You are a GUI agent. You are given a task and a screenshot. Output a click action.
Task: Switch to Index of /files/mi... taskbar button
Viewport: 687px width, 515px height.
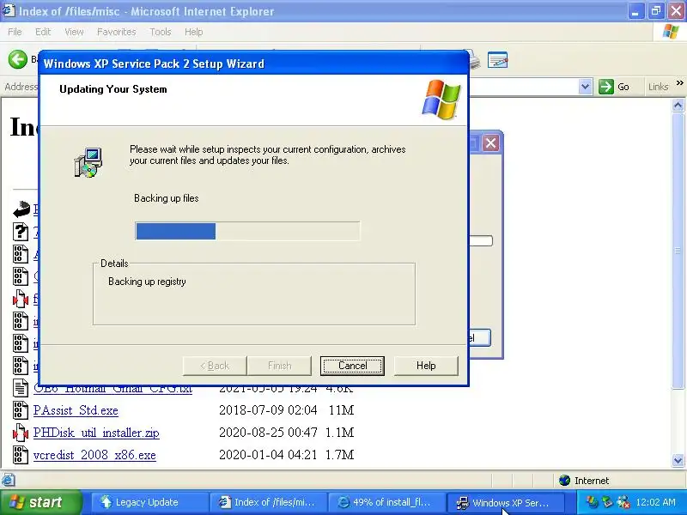pos(268,502)
